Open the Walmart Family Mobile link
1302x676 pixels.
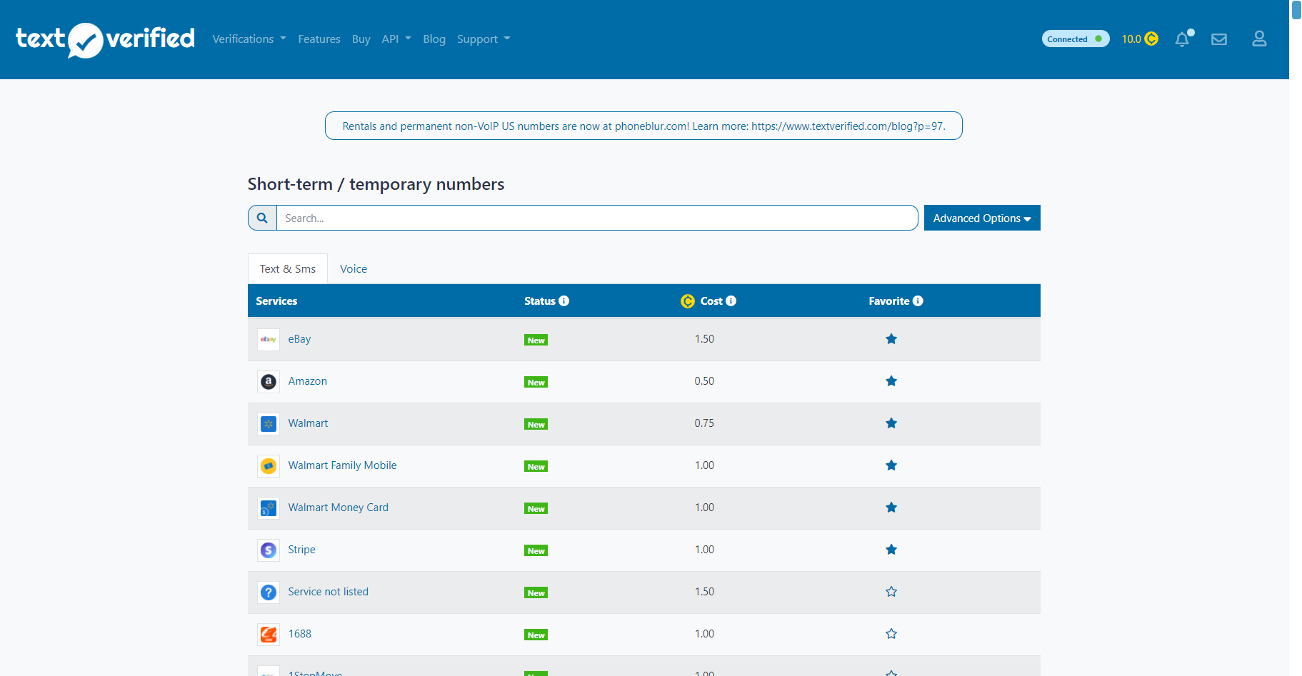pyautogui.click(x=342, y=465)
